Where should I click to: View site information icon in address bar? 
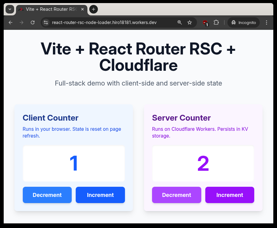point(46,22)
